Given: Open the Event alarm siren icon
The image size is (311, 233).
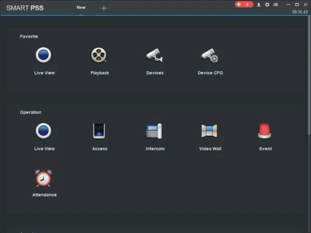Looking at the screenshot, I should 265,130.
